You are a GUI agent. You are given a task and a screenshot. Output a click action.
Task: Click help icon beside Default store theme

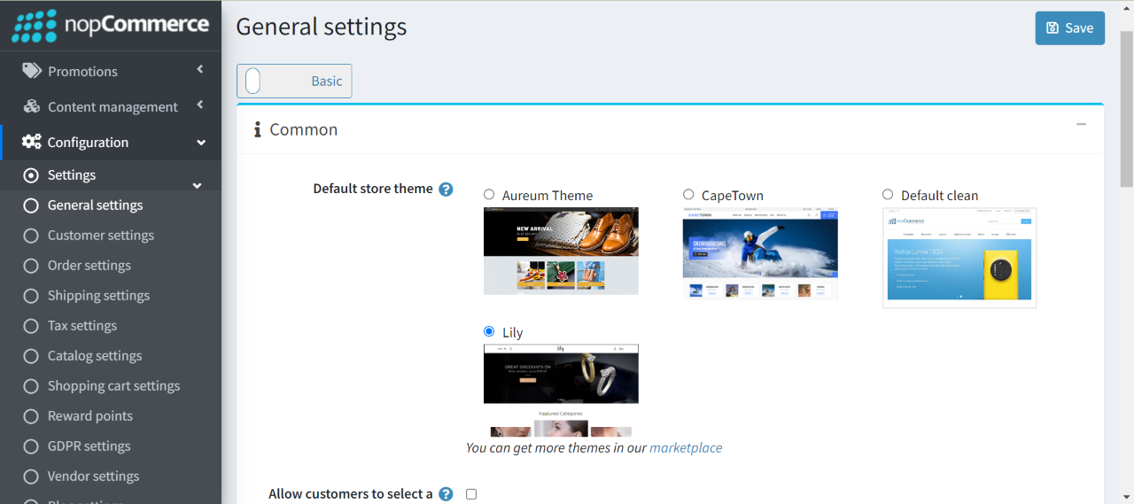446,189
